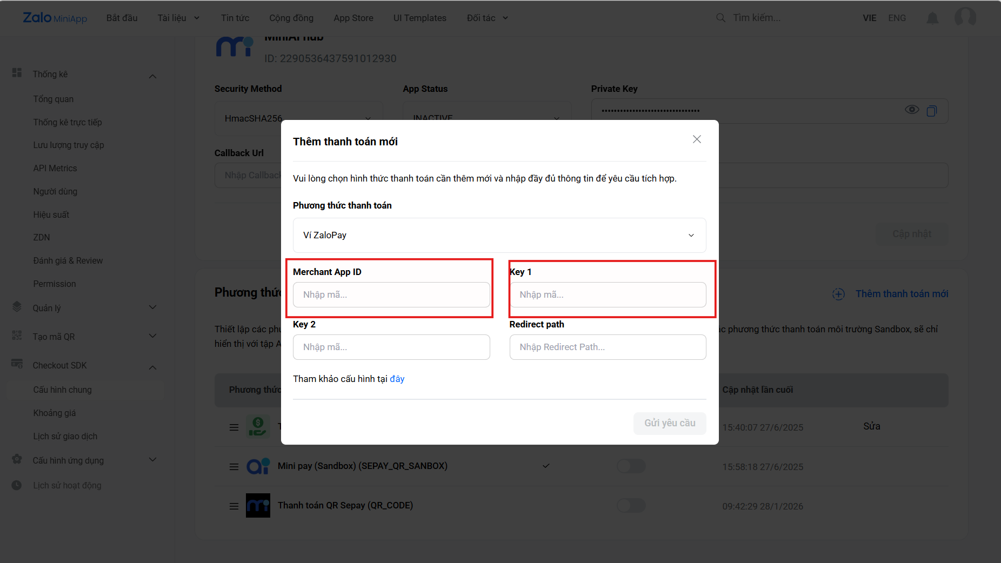Focus the Key 1 input field
The width and height of the screenshot is (1001, 563).
click(x=608, y=294)
